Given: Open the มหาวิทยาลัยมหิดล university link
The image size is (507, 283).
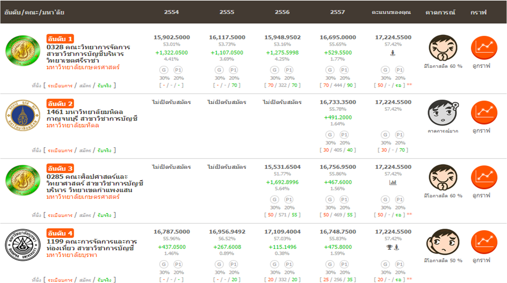Looking at the screenshot, I should pyautogui.click(x=73, y=125).
